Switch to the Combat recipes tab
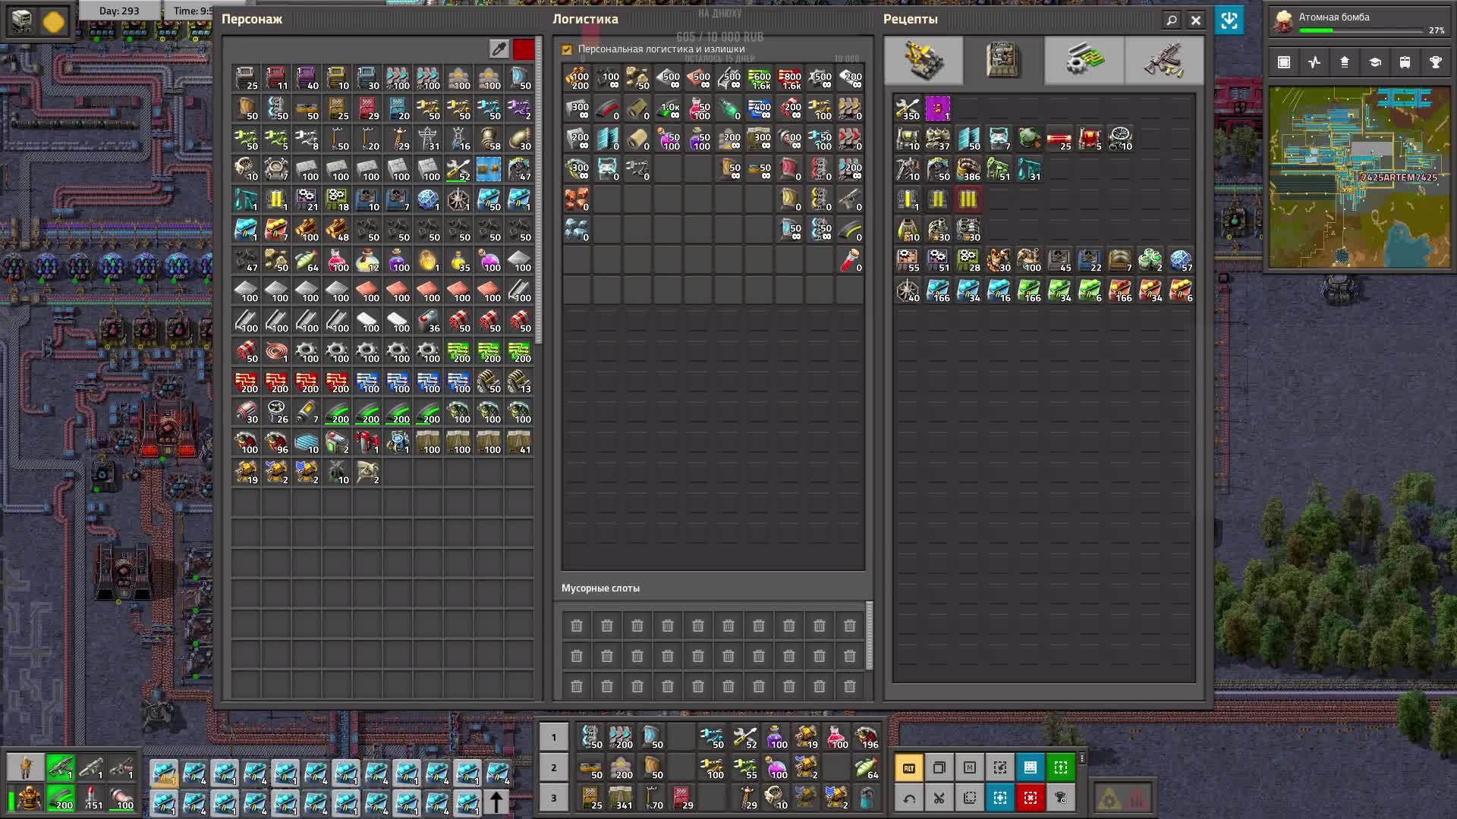Image resolution: width=1457 pixels, height=819 pixels. coord(1163,60)
